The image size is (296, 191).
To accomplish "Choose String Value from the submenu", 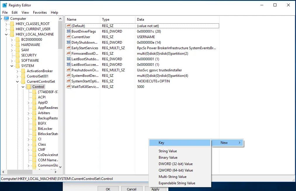I will 180,151.
